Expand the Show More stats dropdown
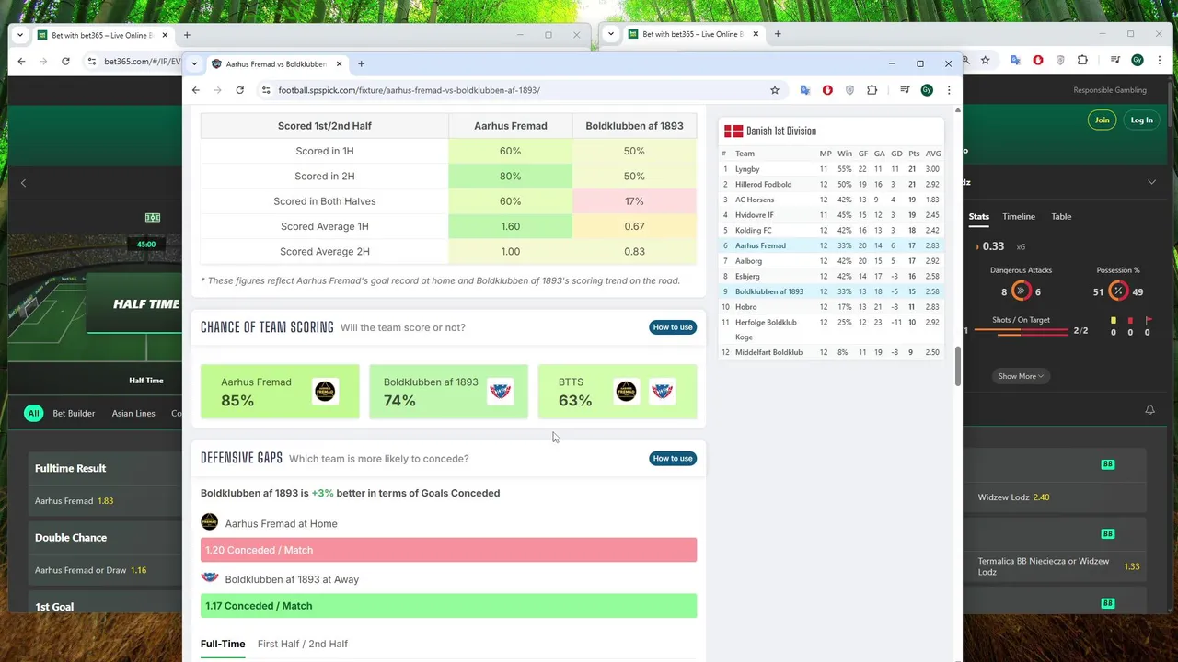This screenshot has width=1178, height=662. pyautogui.click(x=1022, y=376)
